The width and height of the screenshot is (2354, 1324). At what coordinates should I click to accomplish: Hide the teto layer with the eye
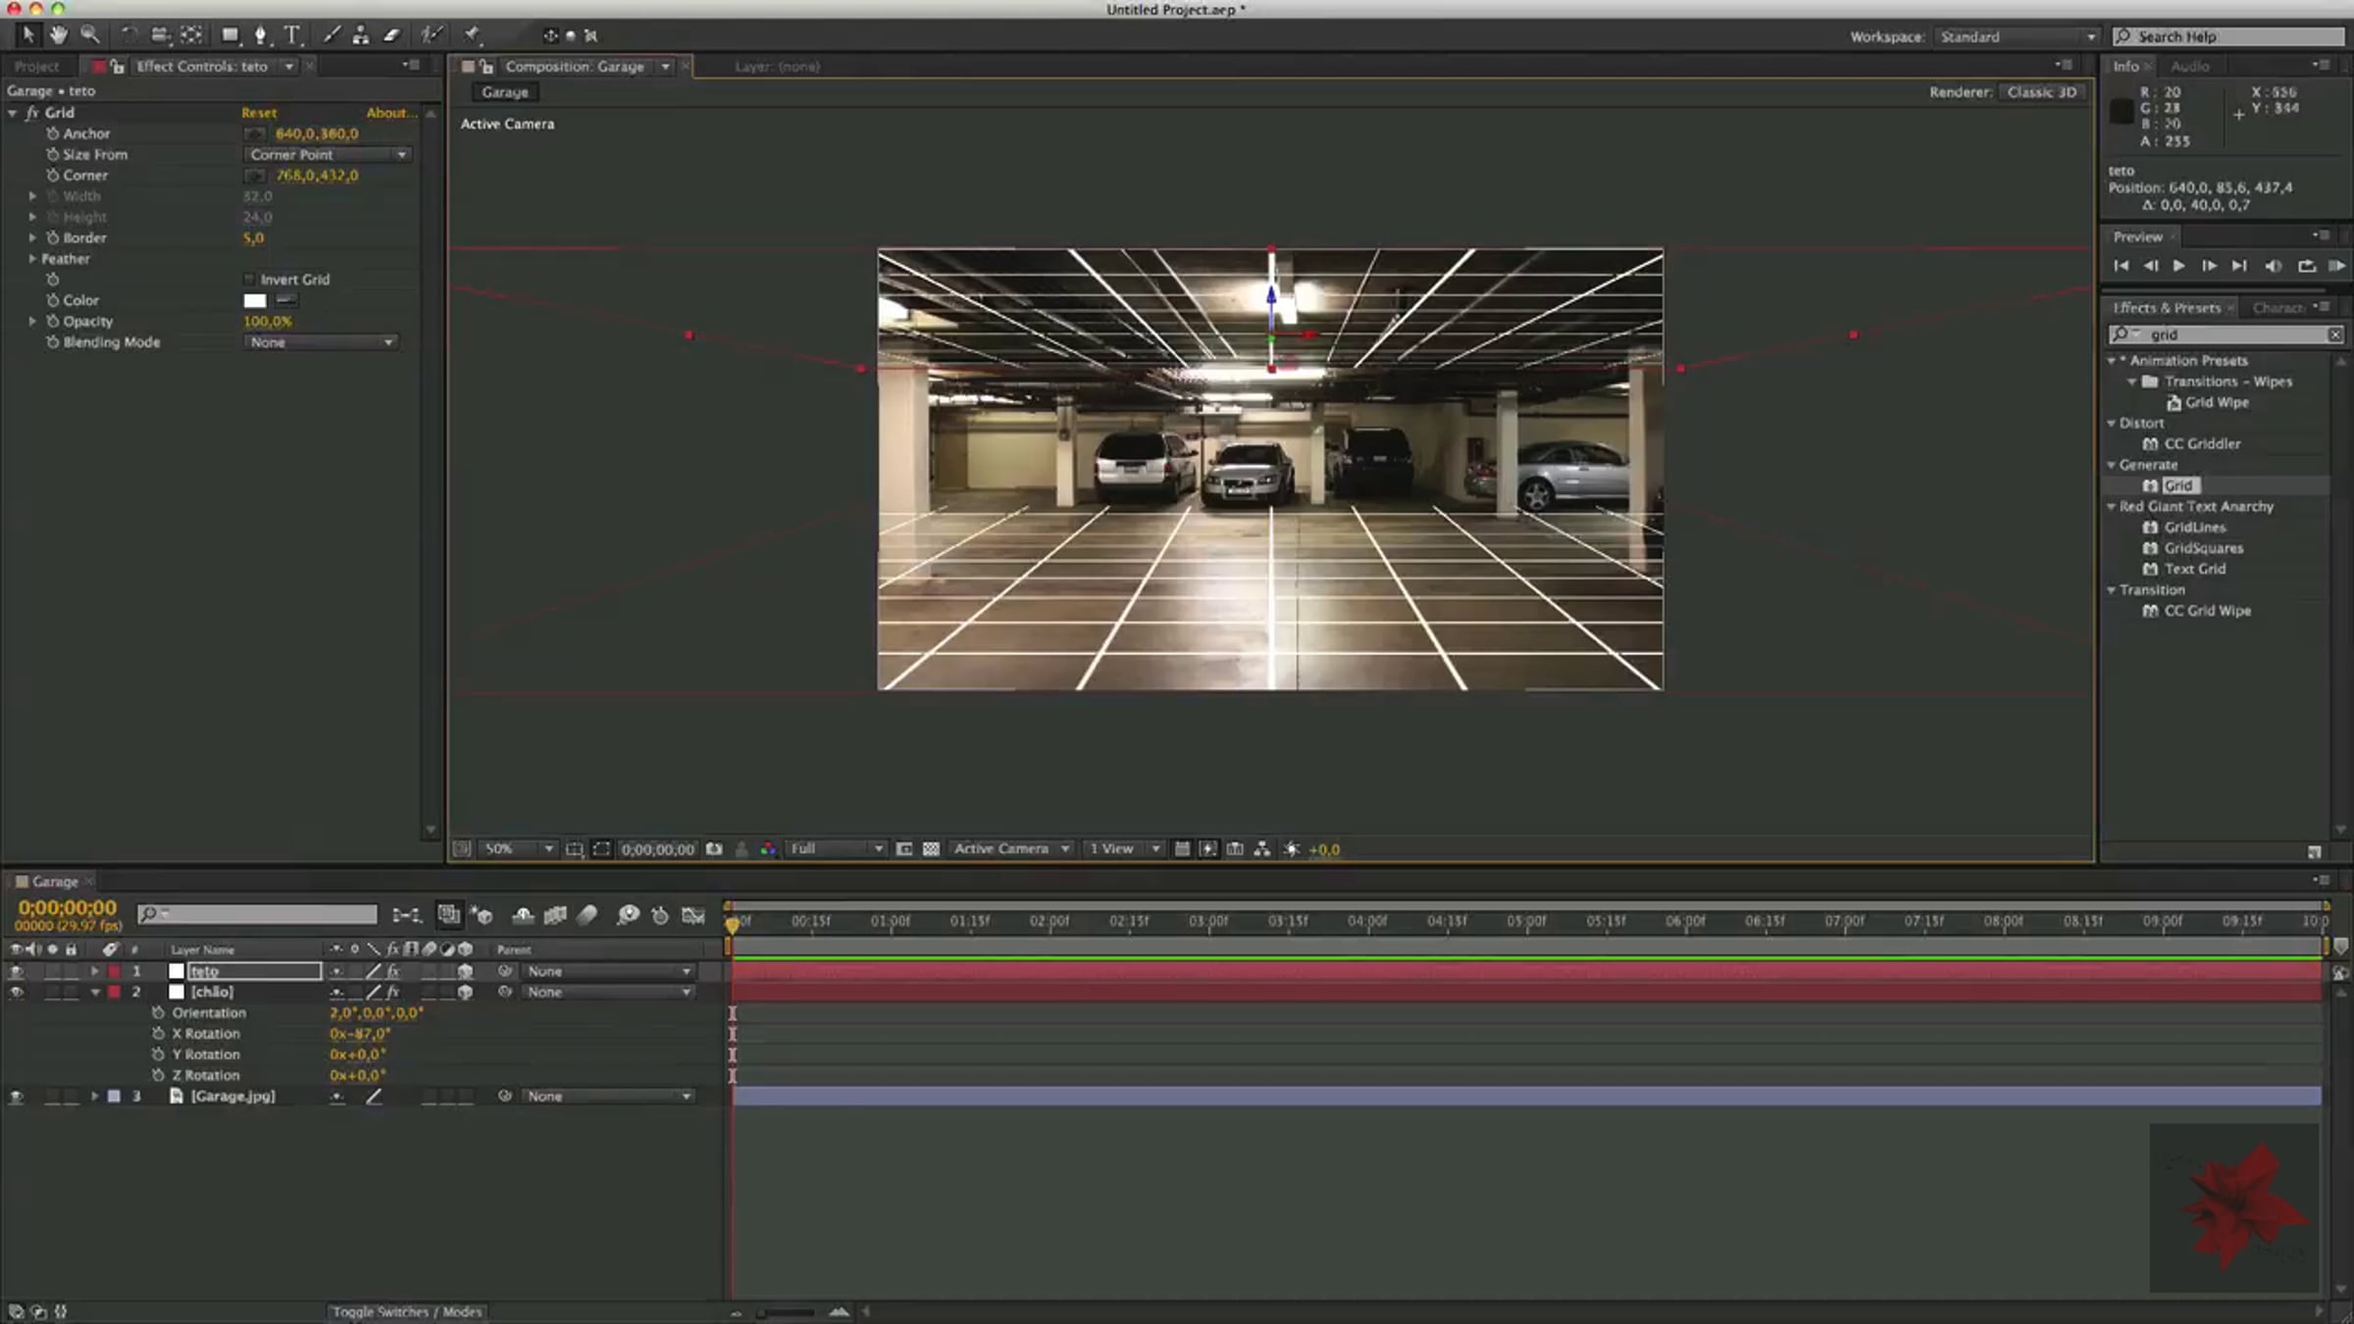16,971
